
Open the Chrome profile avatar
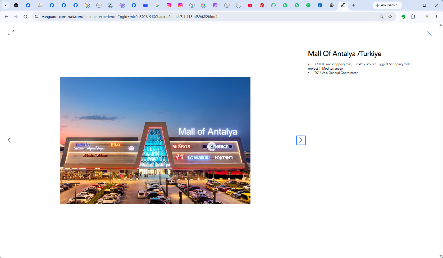click(x=427, y=17)
